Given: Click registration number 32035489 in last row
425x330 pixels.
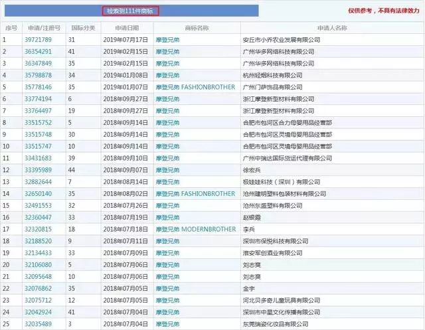Looking at the screenshot, I should pos(38,324).
